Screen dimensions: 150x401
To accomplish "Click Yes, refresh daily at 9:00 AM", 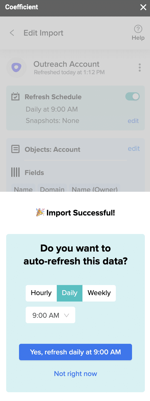I will (76, 352).
